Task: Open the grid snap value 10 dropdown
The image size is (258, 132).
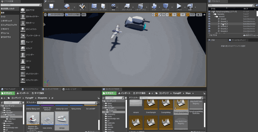Action: click(x=174, y=15)
